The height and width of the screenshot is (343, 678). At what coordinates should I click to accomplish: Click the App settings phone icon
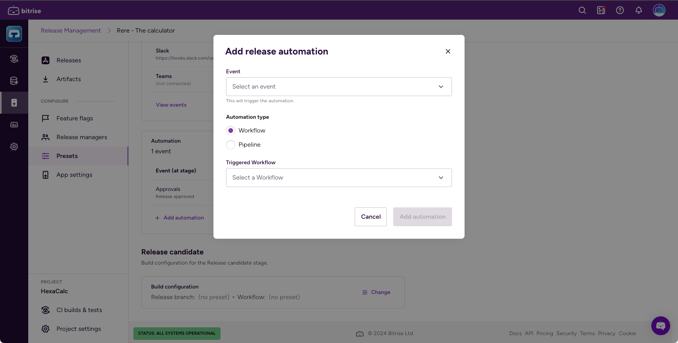(x=46, y=175)
